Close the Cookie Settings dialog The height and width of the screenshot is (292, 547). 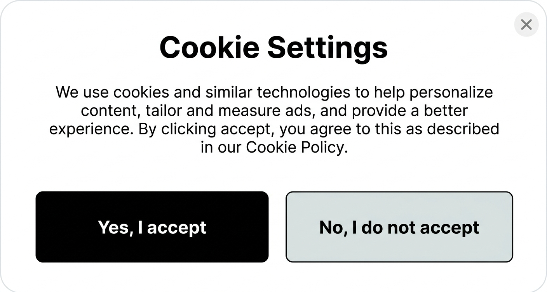(x=526, y=25)
